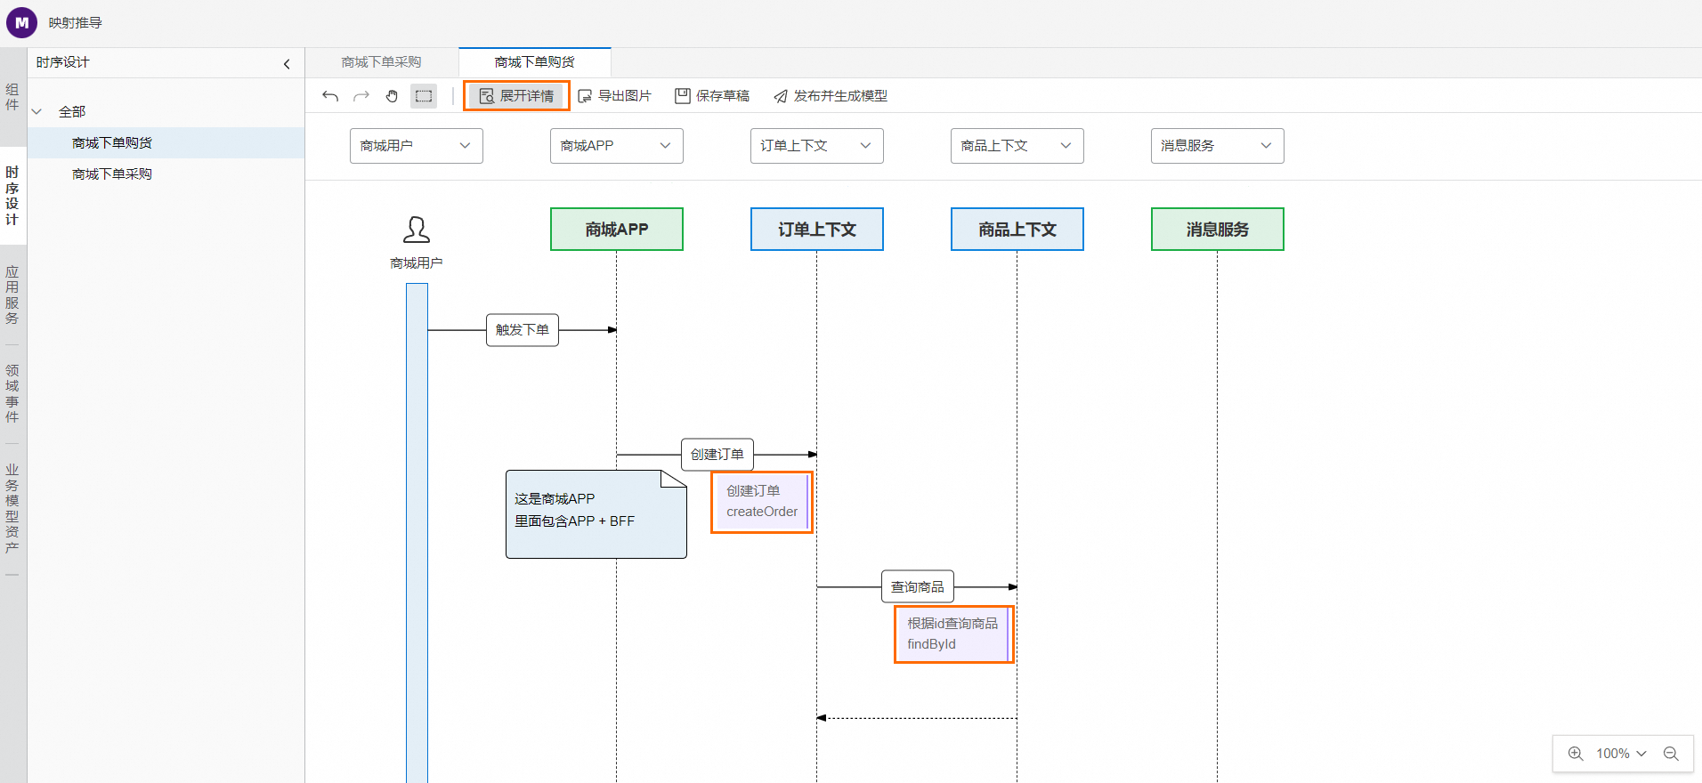Click the dashed return message arrow
Screen dimensions: 1702x783
(917, 718)
